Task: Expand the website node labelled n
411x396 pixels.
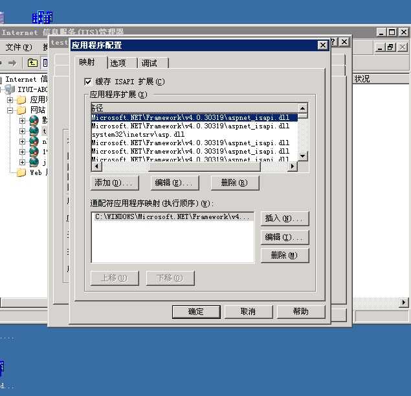Action: [22, 142]
